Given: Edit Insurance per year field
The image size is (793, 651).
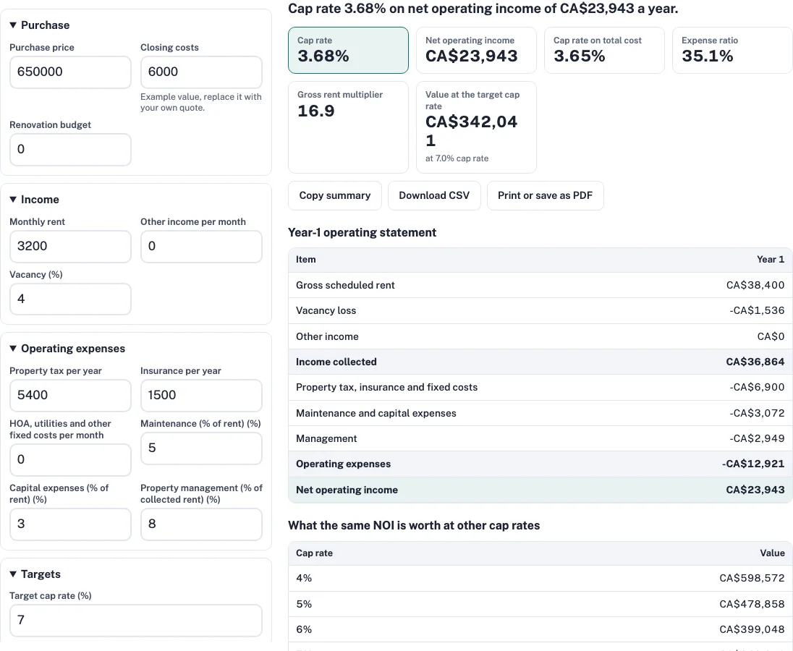Looking at the screenshot, I should pyautogui.click(x=201, y=395).
